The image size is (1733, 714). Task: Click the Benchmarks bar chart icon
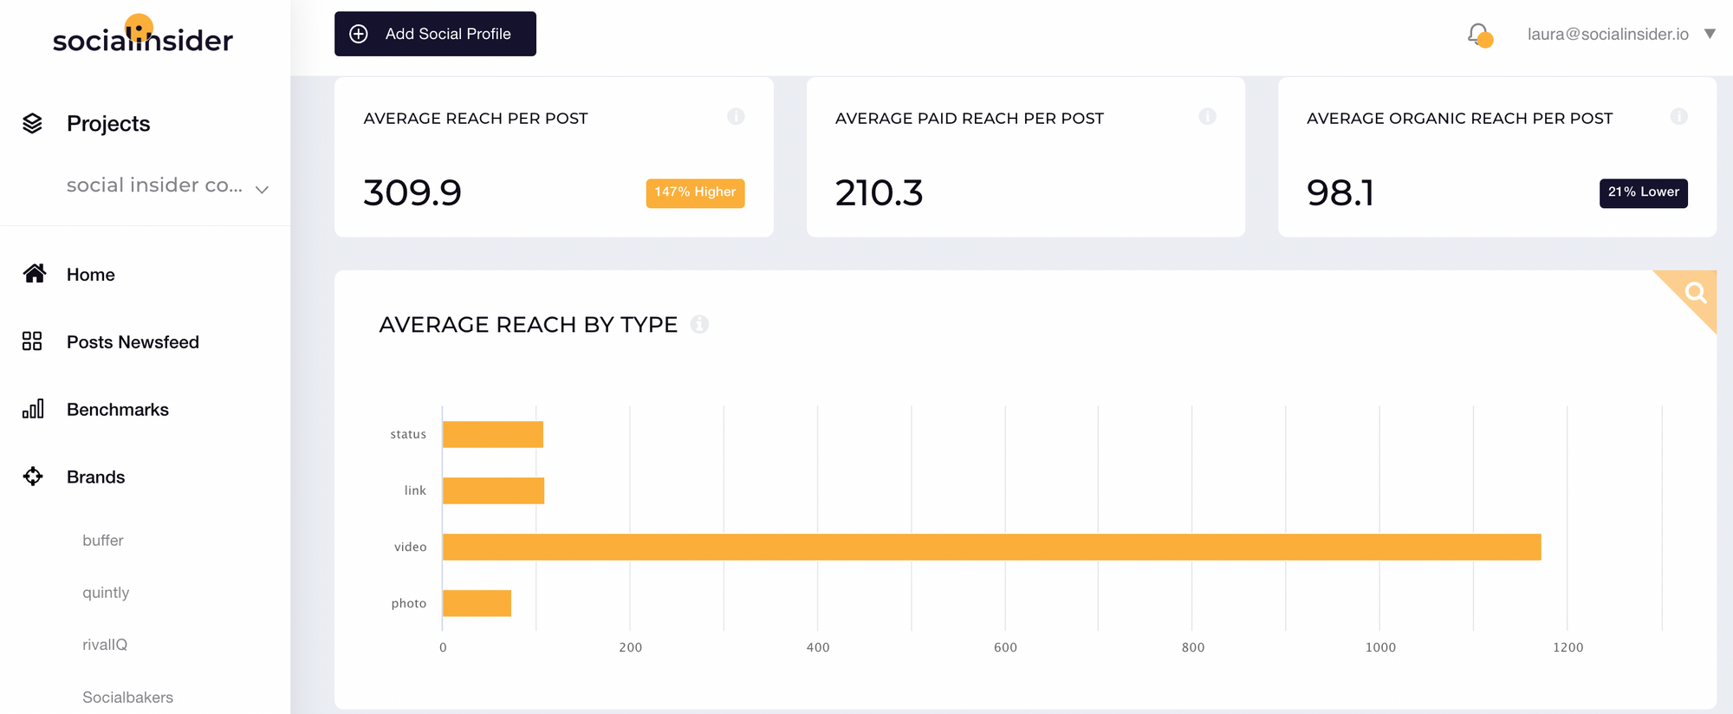click(x=33, y=409)
